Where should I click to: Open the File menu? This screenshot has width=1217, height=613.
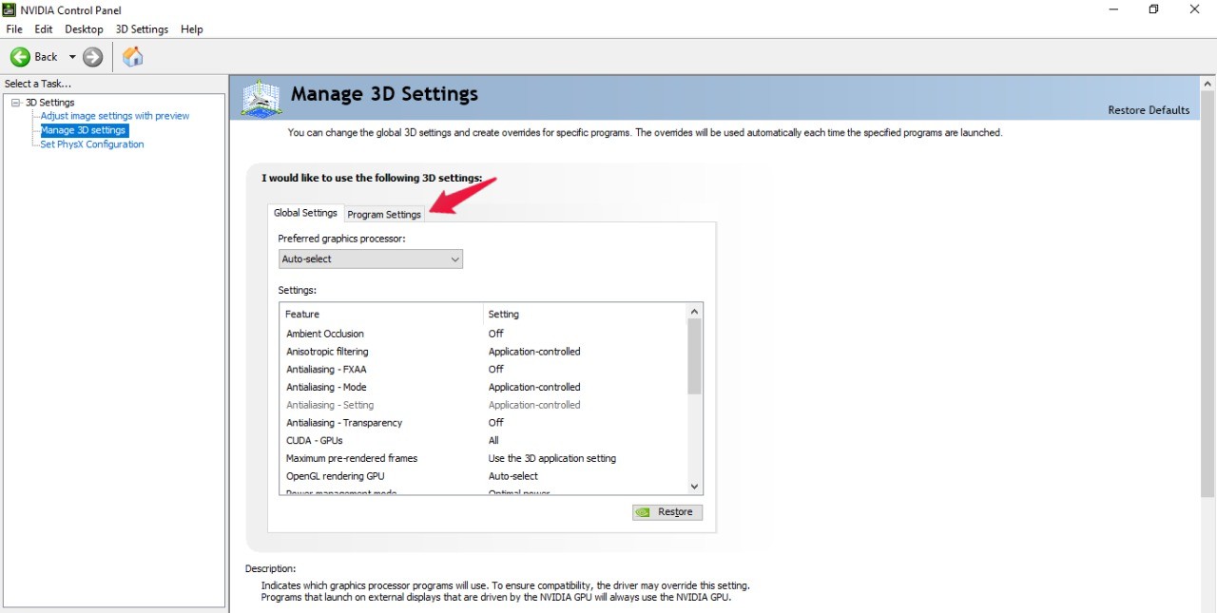[x=14, y=29]
